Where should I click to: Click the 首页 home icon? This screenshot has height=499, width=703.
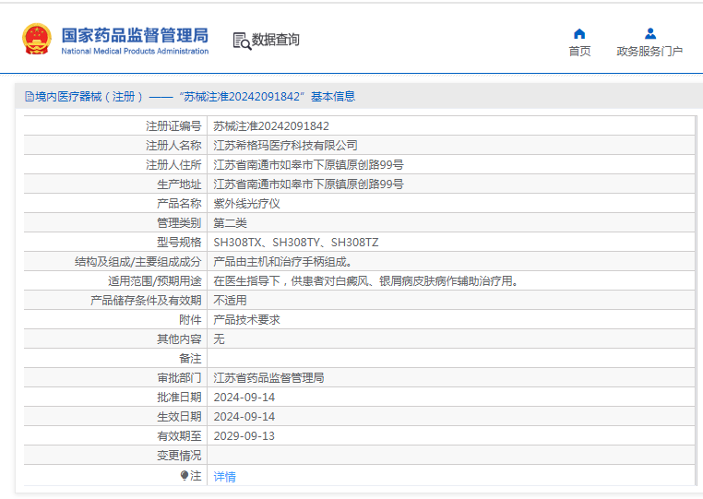[579, 33]
